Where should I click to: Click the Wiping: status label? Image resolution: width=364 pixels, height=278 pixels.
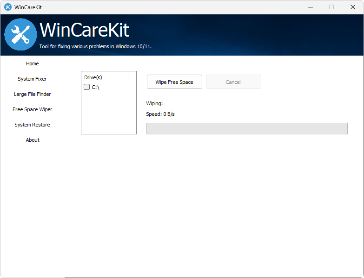[x=154, y=103]
